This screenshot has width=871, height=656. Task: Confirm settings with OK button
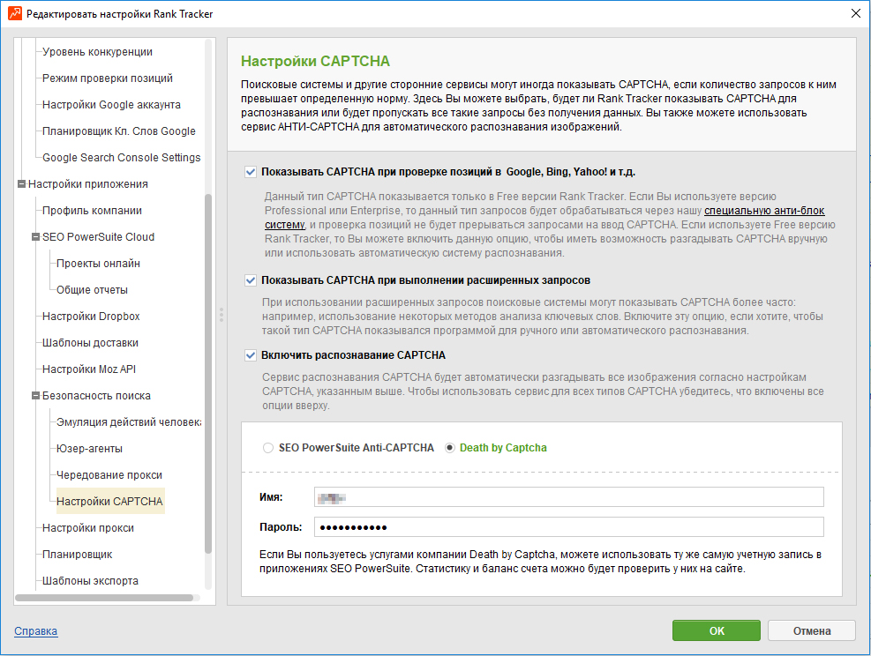[716, 630]
